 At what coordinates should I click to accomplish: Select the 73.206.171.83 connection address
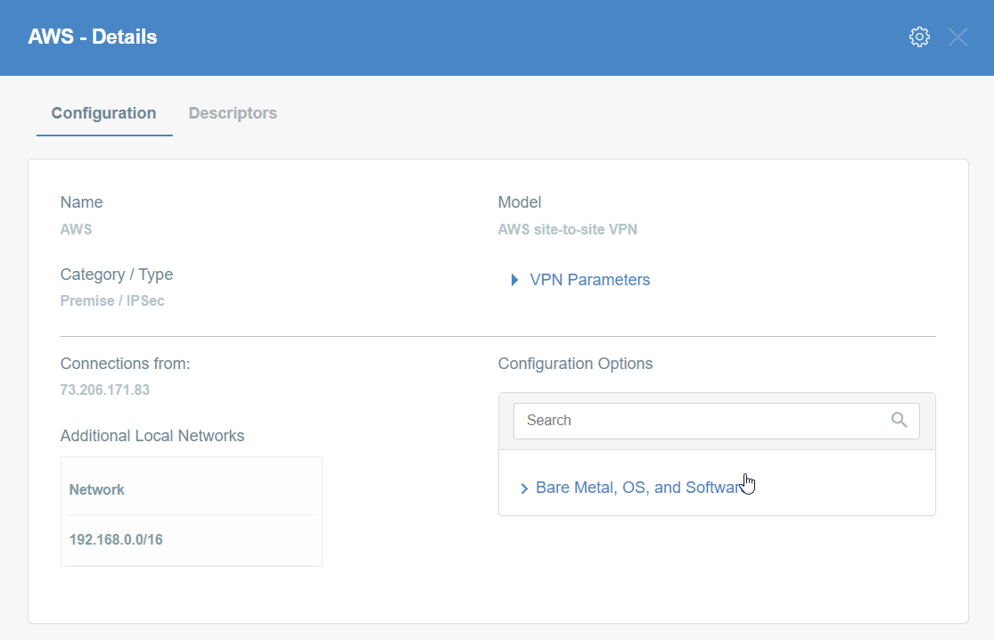pyautogui.click(x=105, y=390)
